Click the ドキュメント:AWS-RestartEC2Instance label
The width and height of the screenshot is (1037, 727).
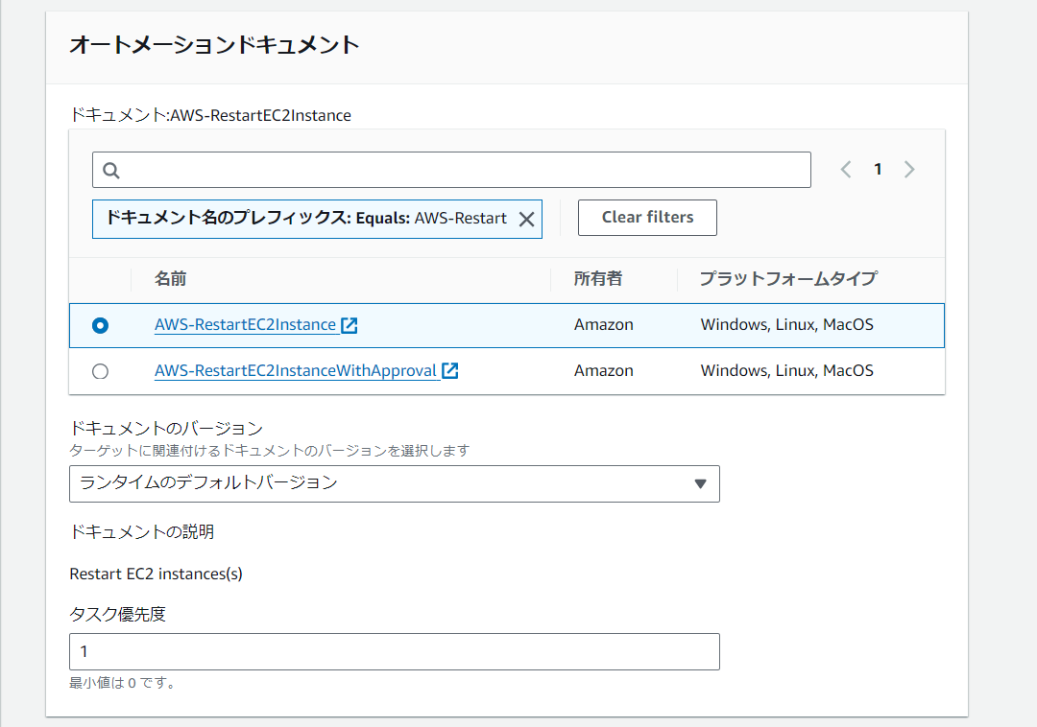tap(210, 115)
